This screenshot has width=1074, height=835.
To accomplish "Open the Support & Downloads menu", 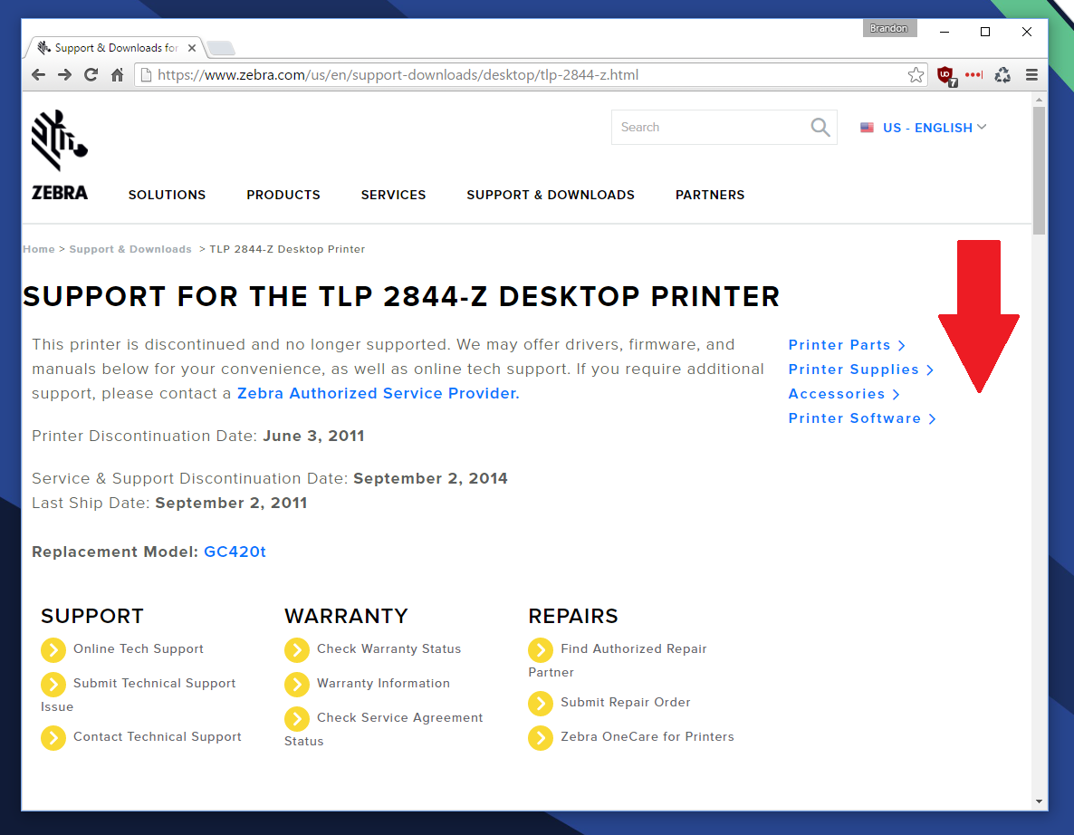I will tap(551, 196).
